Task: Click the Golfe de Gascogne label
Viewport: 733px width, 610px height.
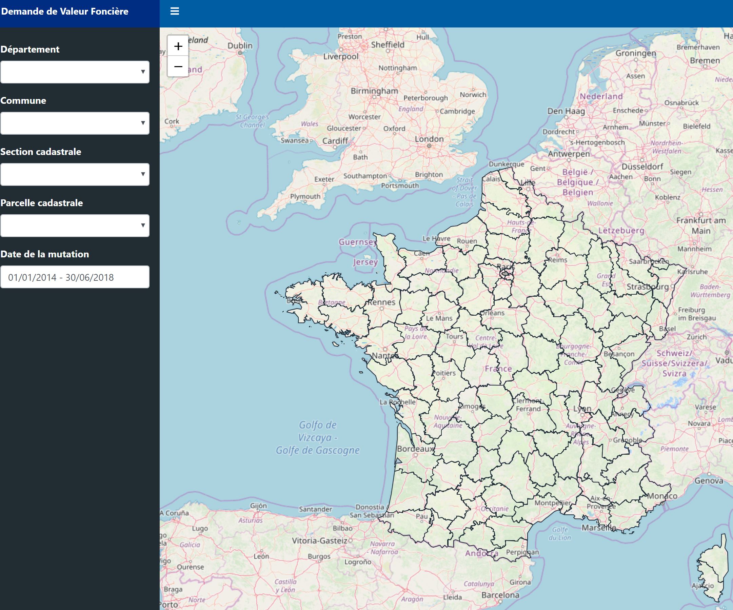Action: click(x=318, y=450)
